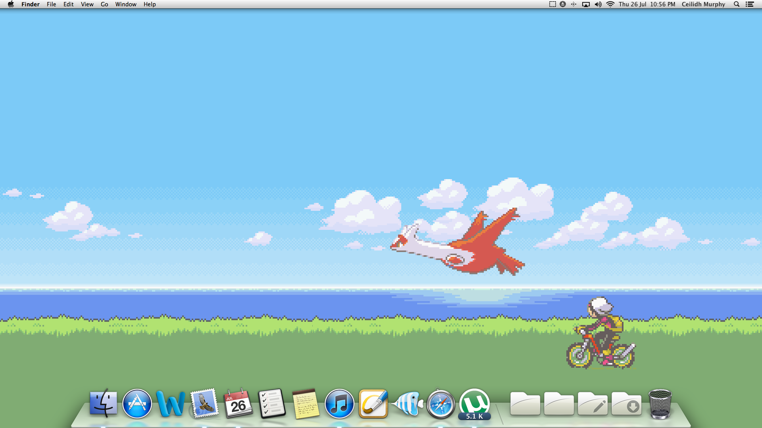This screenshot has width=762, height=428.
Task: Open Finder from the dock
Action: point(103,403)
